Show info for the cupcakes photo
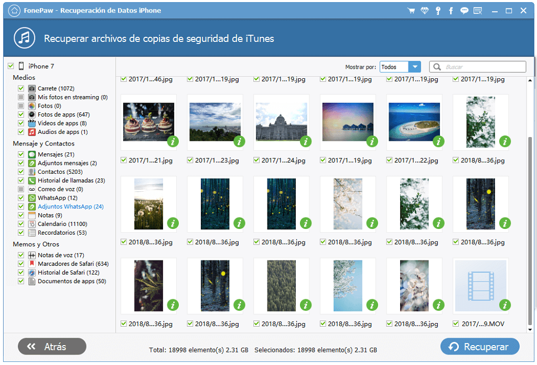Image resolution: width=537 pixels, height=365 pixels. [173, 141]
